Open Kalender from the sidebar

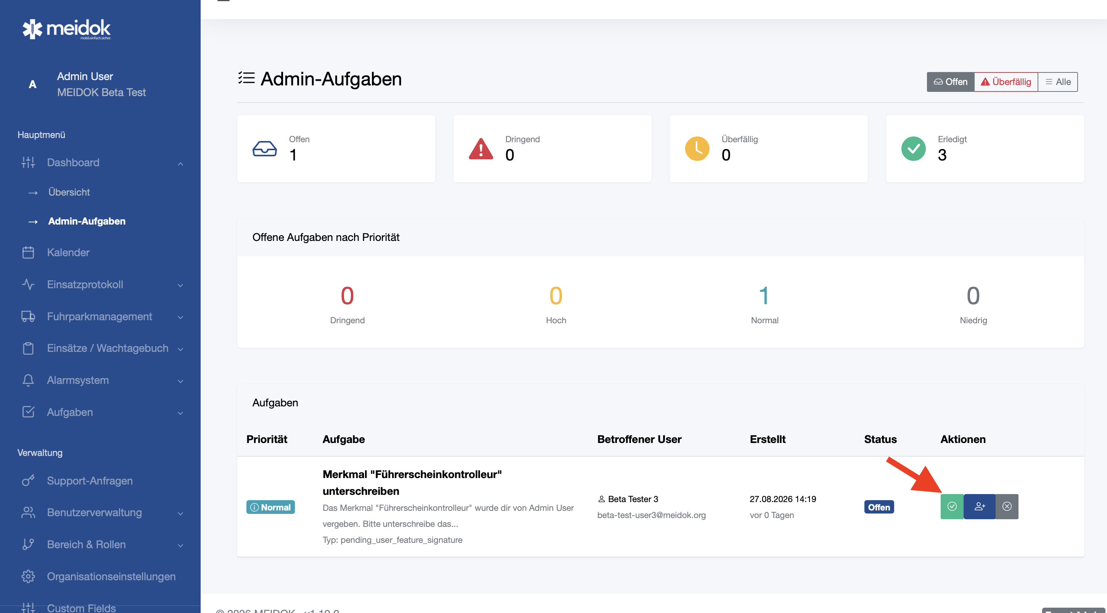[68, 252]
